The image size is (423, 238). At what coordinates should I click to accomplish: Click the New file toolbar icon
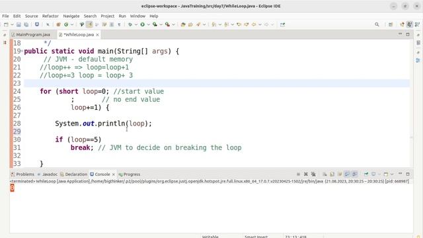(x=6, y=24)
